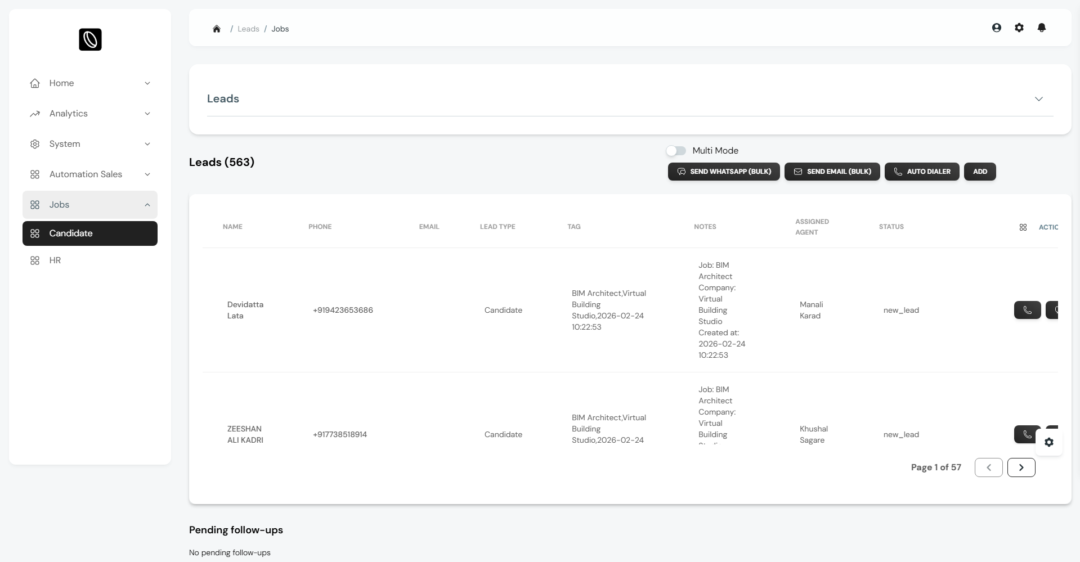This screenshot has width=1080, height=562.
Task: Click new_lead status for ZEESHAN ALI KADRI
Action: click(901, 434)
